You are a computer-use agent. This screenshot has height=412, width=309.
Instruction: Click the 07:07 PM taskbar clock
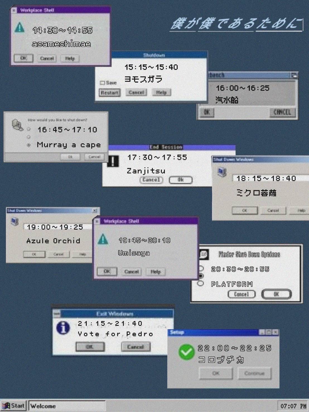point(293,406)
